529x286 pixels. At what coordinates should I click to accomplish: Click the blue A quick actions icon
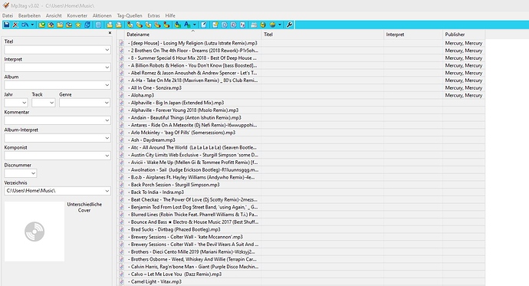(x=186, y=25)
